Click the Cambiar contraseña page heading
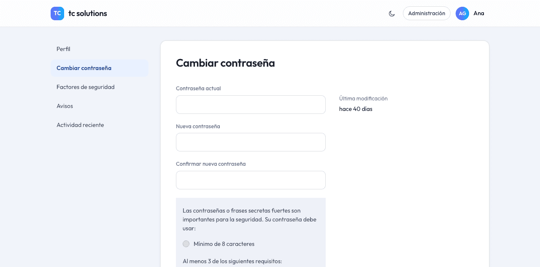540x267 pixels. pos(225,63)
